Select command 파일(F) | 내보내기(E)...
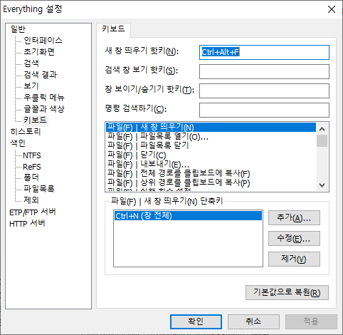 [x=211, y=164]
